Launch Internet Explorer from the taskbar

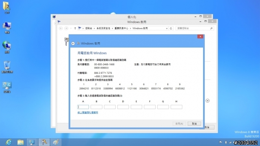pyautogui.click(x=9, y=142)
